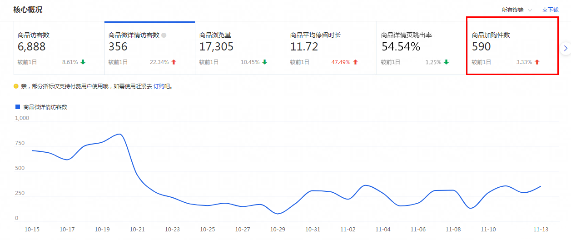Click the green down arrow on 商品浏览量
Viewport: 571px width, 240px height.
264,62
